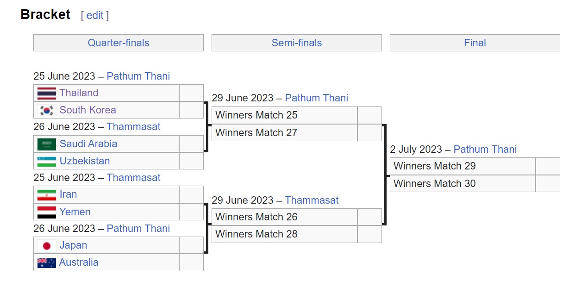Open the Final header link

[475, 43]
